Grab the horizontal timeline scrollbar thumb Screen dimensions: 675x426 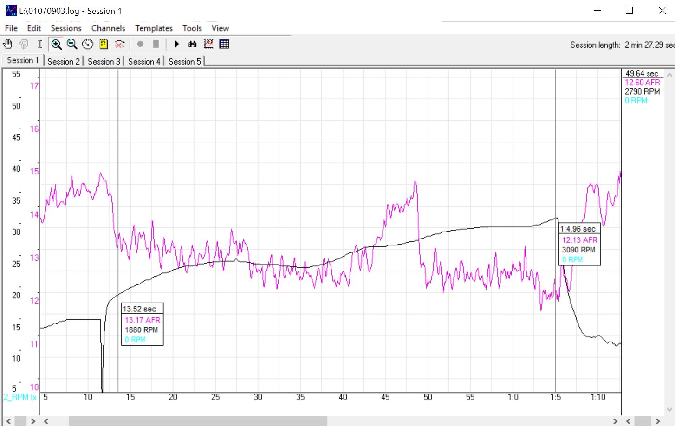pos(198,421)
